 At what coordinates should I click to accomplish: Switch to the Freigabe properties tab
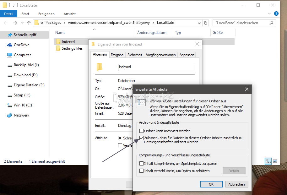(x=117, y=55)
